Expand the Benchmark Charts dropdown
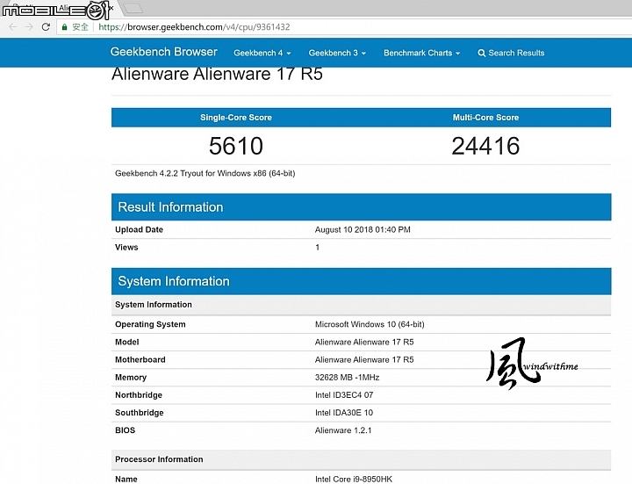 421,53
